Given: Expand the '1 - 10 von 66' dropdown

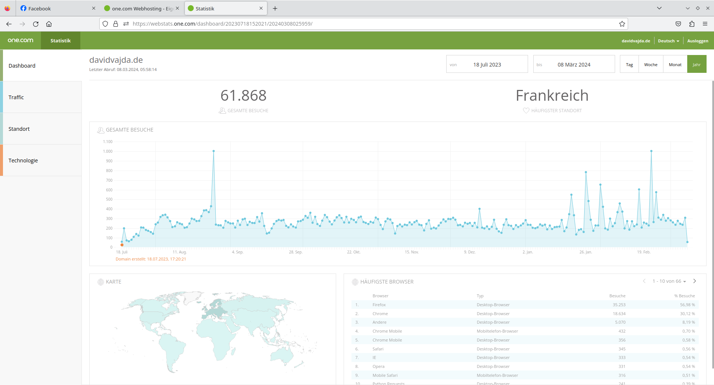Looking at the screenshot, I should [669, 281].
